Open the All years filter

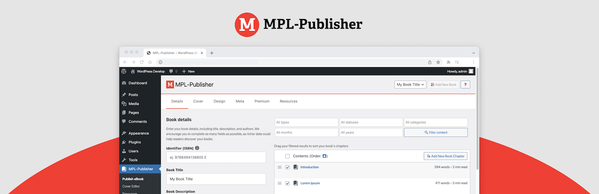coord(371,132)
